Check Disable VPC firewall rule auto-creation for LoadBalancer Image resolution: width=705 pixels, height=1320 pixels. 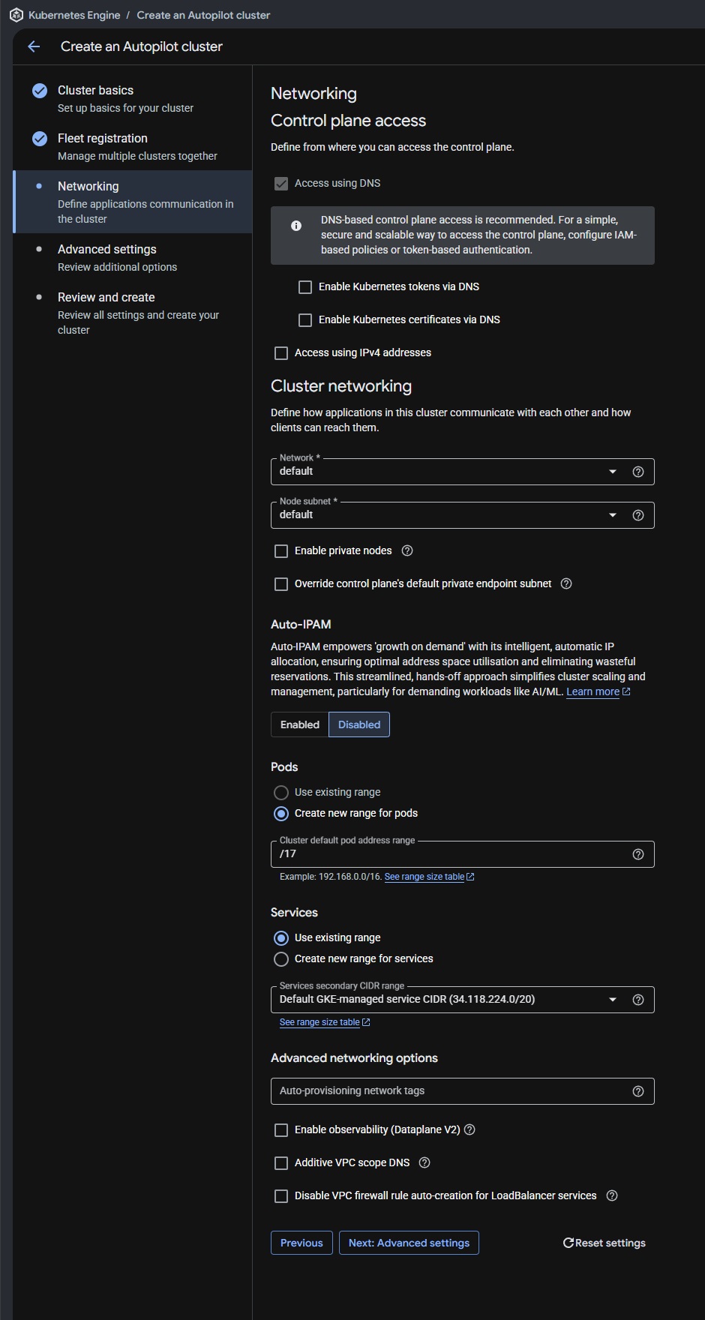(x=281, y=1196)
